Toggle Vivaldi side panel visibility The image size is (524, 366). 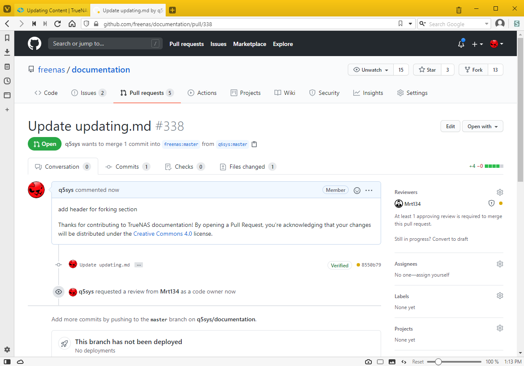click(x=7, y=362)
